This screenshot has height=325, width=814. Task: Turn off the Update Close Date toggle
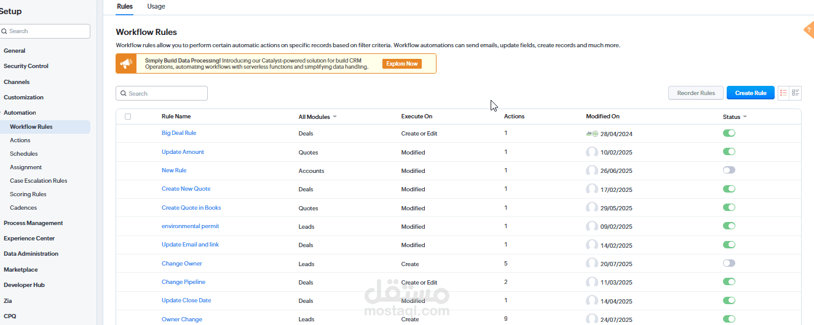click(x=729, y=300)
